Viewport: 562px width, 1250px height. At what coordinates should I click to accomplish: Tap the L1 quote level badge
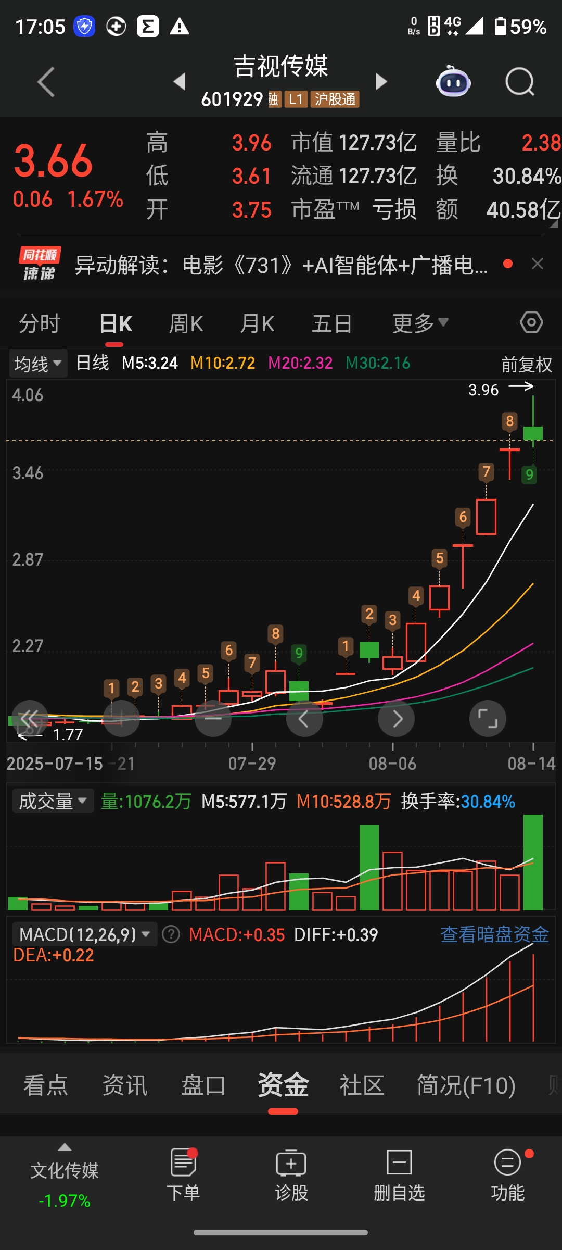click(296, 99)
